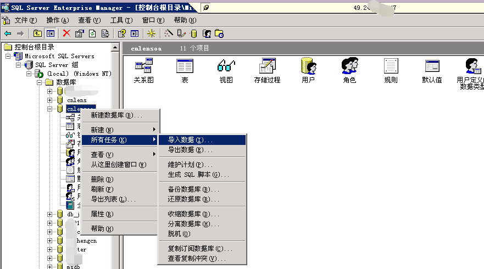Choose 导出列表(L)... in context menu

coord(120,199)
